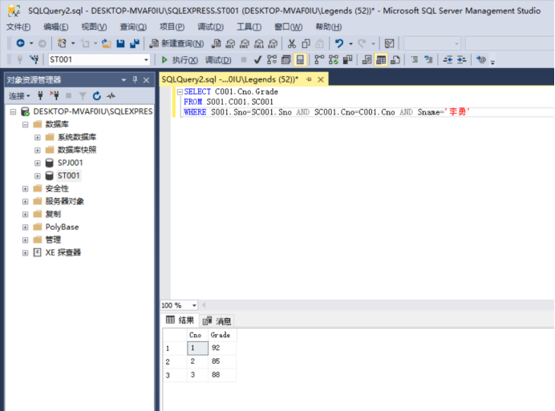Click the new project icon in toolbar
Image resolution: width=555 pixels, height=411 pixels.
[x=63, y=43]
